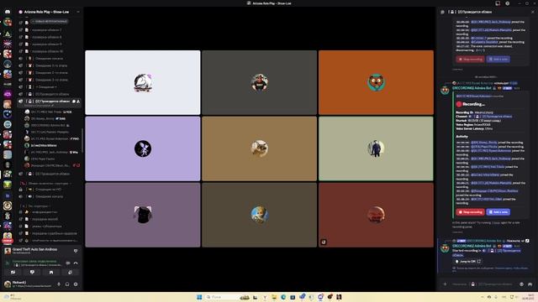
Task: Select the dark brown tile with blond avatar
Action: pos(260,215)
